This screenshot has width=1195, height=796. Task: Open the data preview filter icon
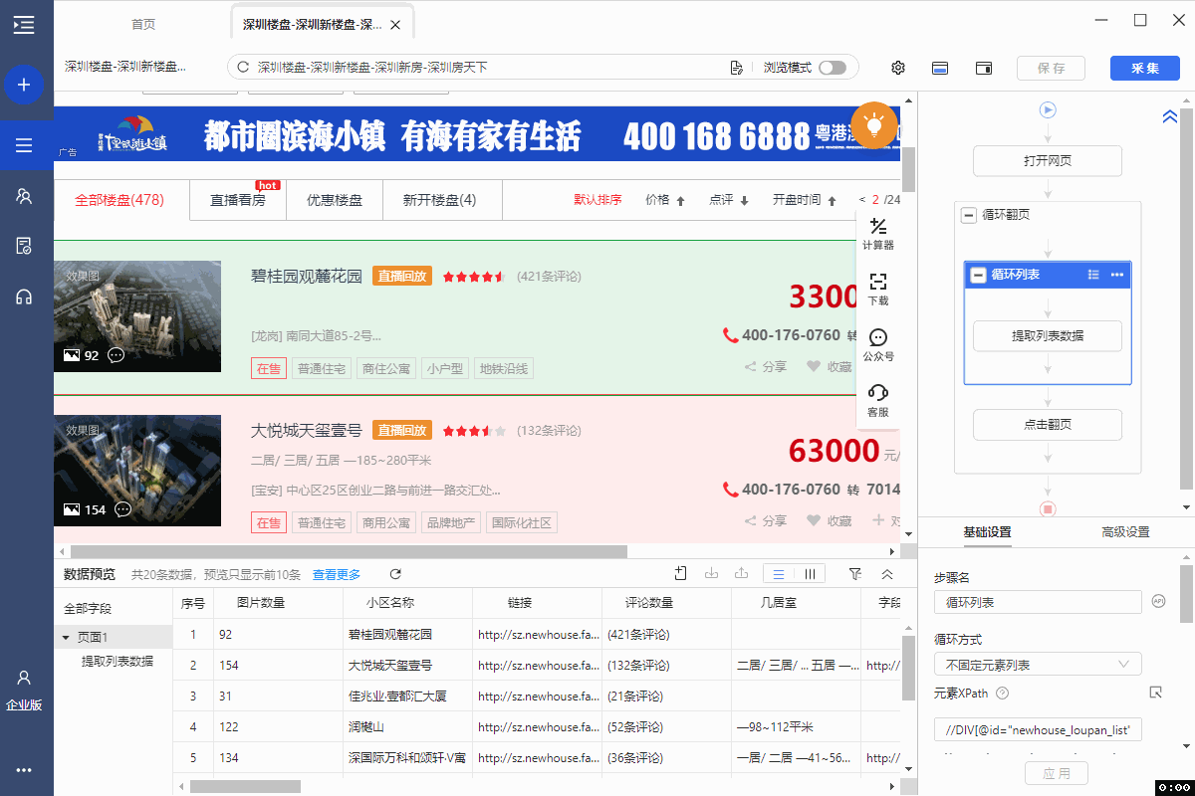pos(854,573)
